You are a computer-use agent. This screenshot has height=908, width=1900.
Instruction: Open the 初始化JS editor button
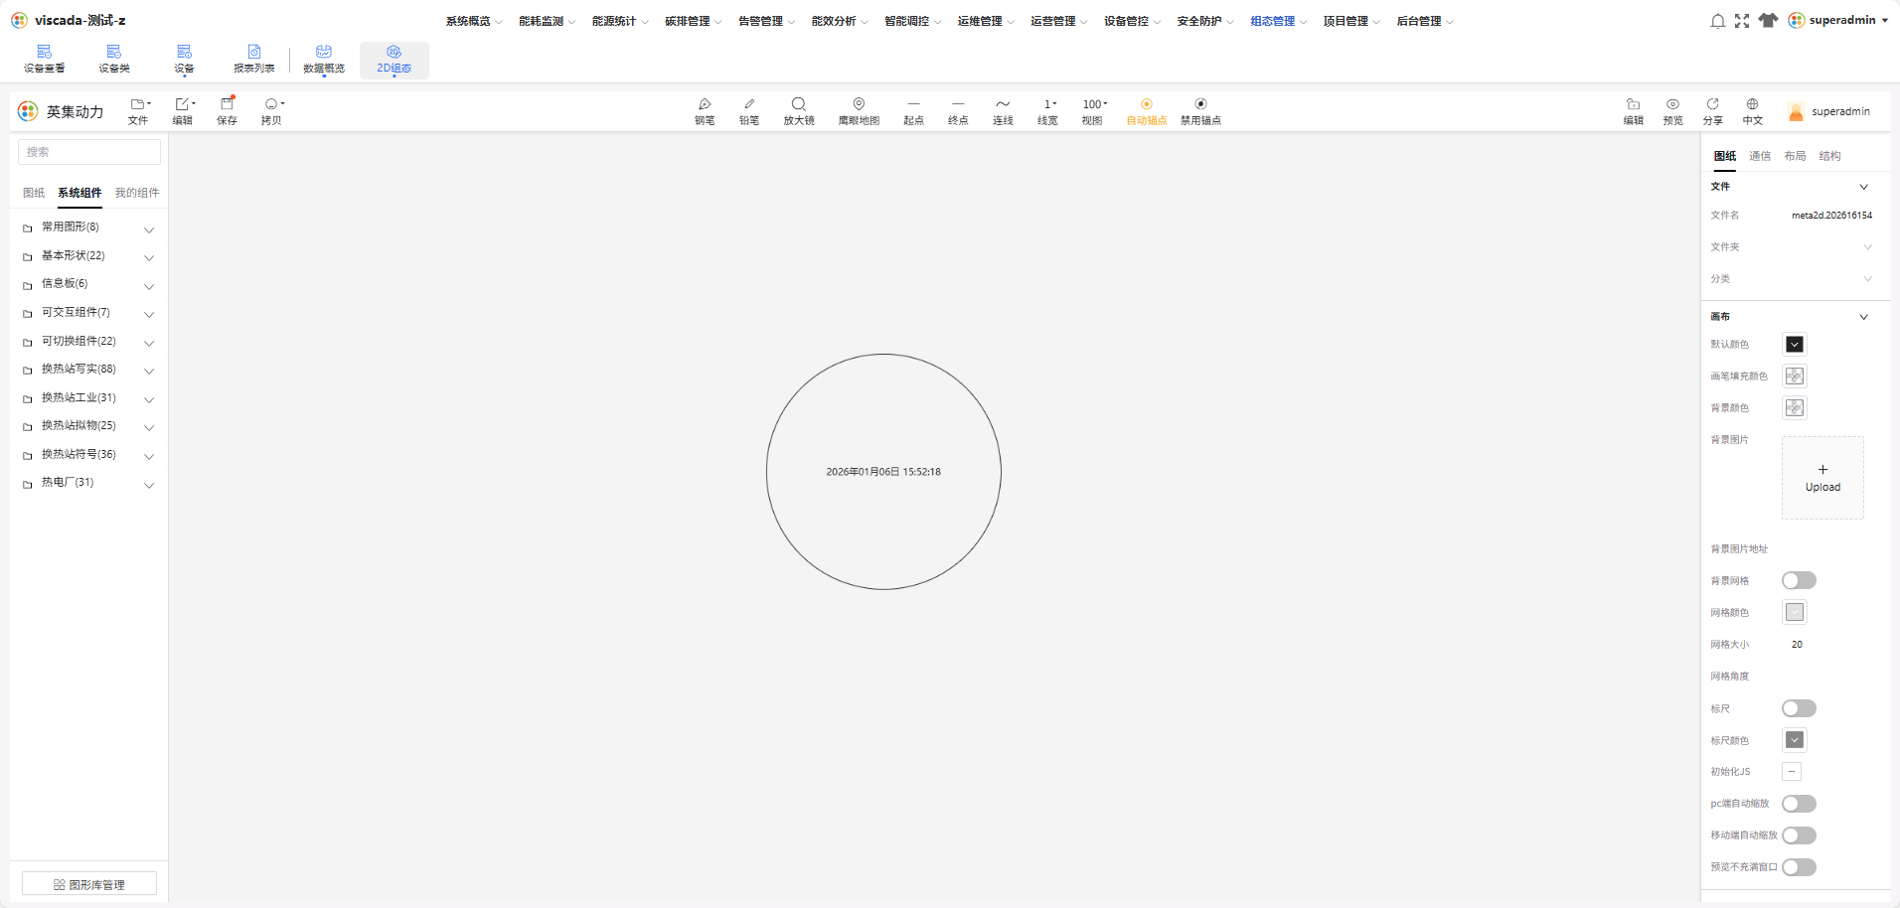coord(1792,772)
